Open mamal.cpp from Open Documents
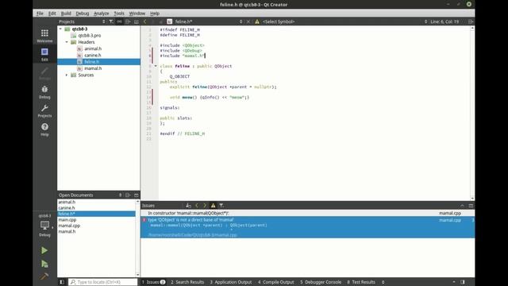 click(x=69, y=226)
